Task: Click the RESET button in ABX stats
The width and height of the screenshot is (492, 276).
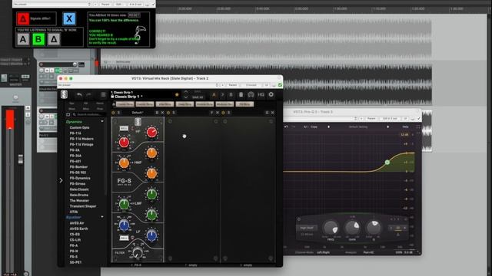Action: click(134, 15)
